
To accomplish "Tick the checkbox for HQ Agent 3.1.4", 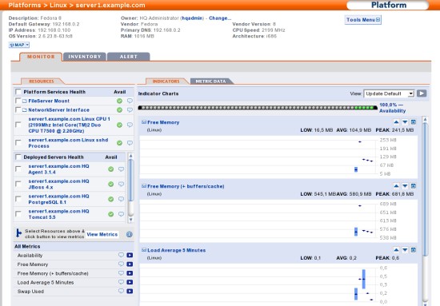I will pyautogui.click(x=18, y=169).
